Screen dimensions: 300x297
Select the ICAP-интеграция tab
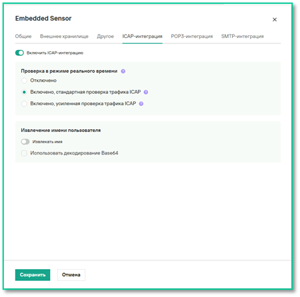(142, 36)
